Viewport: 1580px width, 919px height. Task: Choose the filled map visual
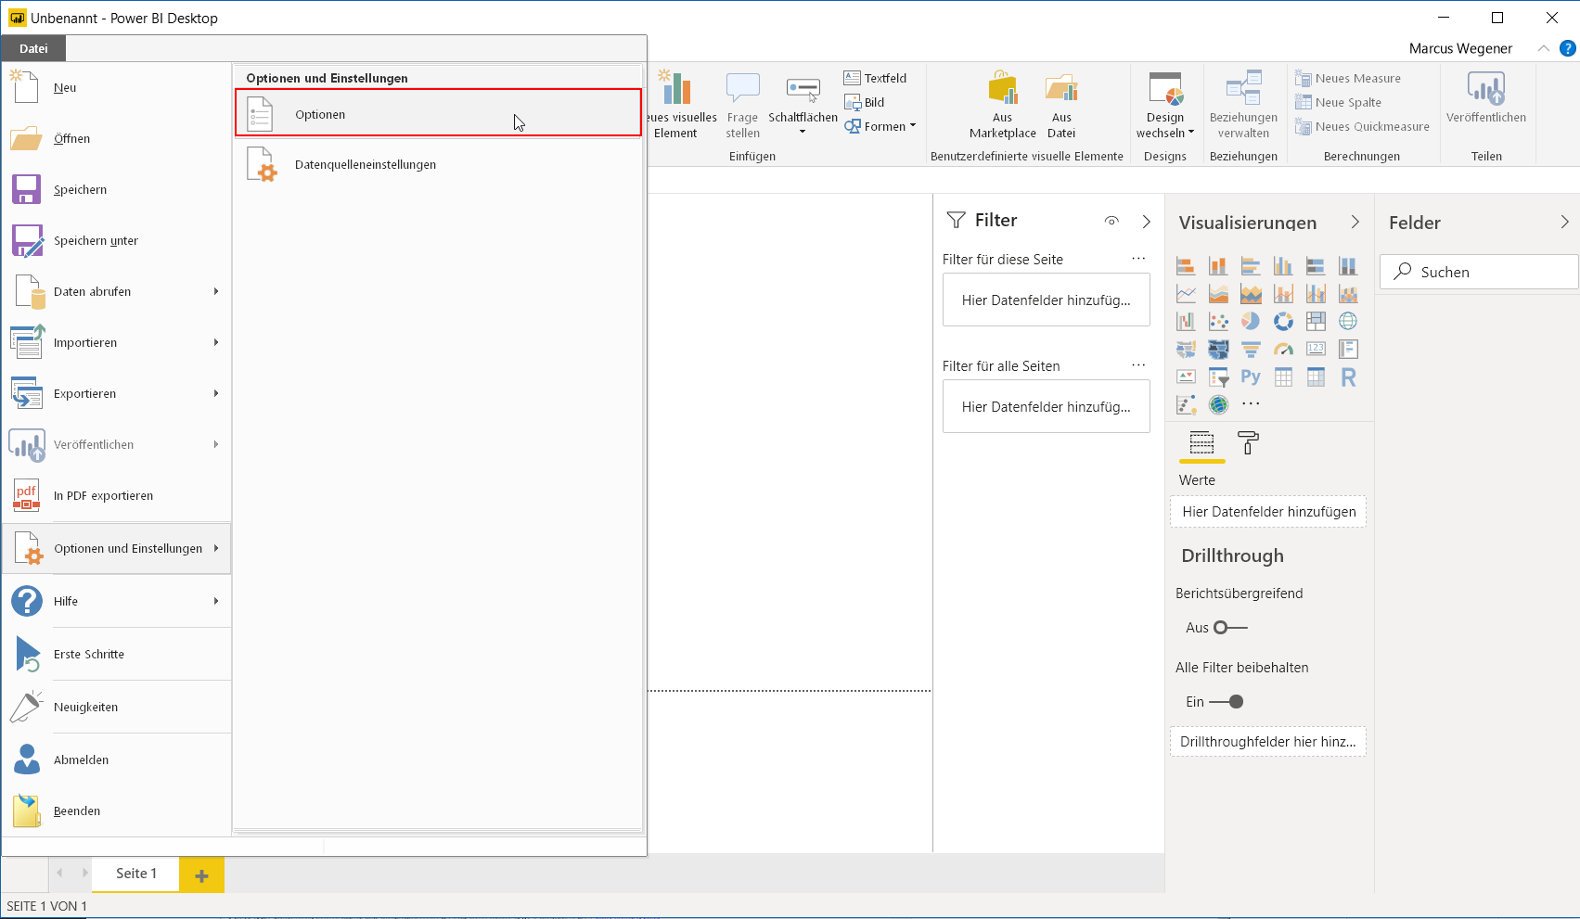click(x=1218, y=349)
